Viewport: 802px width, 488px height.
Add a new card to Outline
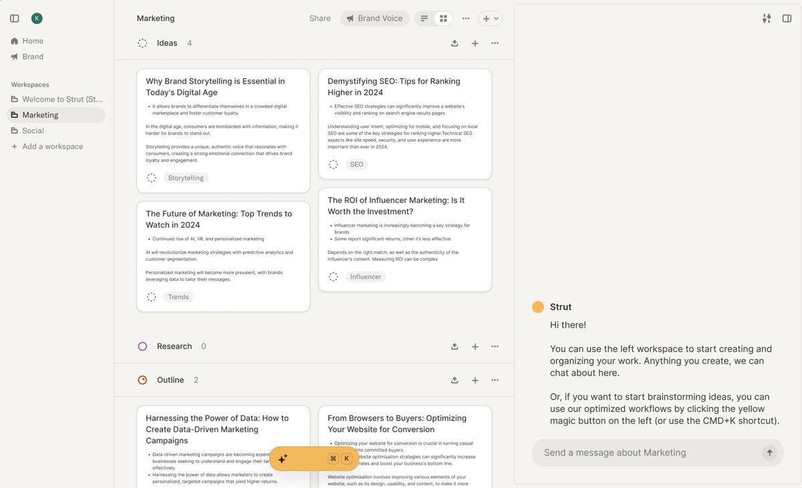point(475,380)
